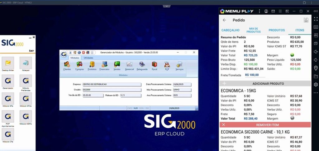Switch to the Utilidades ribbon tab
The width and height of the screenshot is (319, 151).
(88, 58)
